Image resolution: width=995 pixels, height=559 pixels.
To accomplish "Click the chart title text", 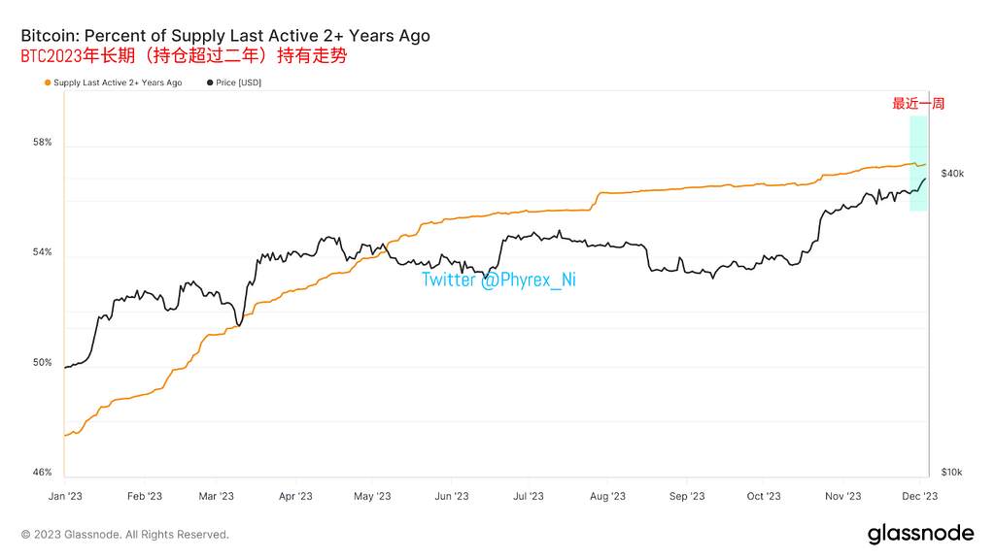I will coord(225,36).
